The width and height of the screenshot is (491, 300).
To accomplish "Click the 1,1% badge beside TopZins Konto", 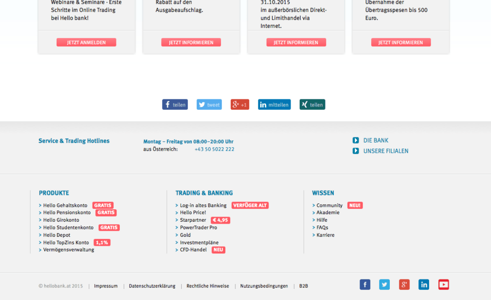I will coord(102,242).
